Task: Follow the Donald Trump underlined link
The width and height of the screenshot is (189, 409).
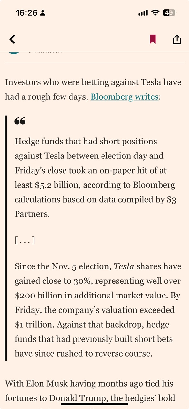Action: click(78, 398)
